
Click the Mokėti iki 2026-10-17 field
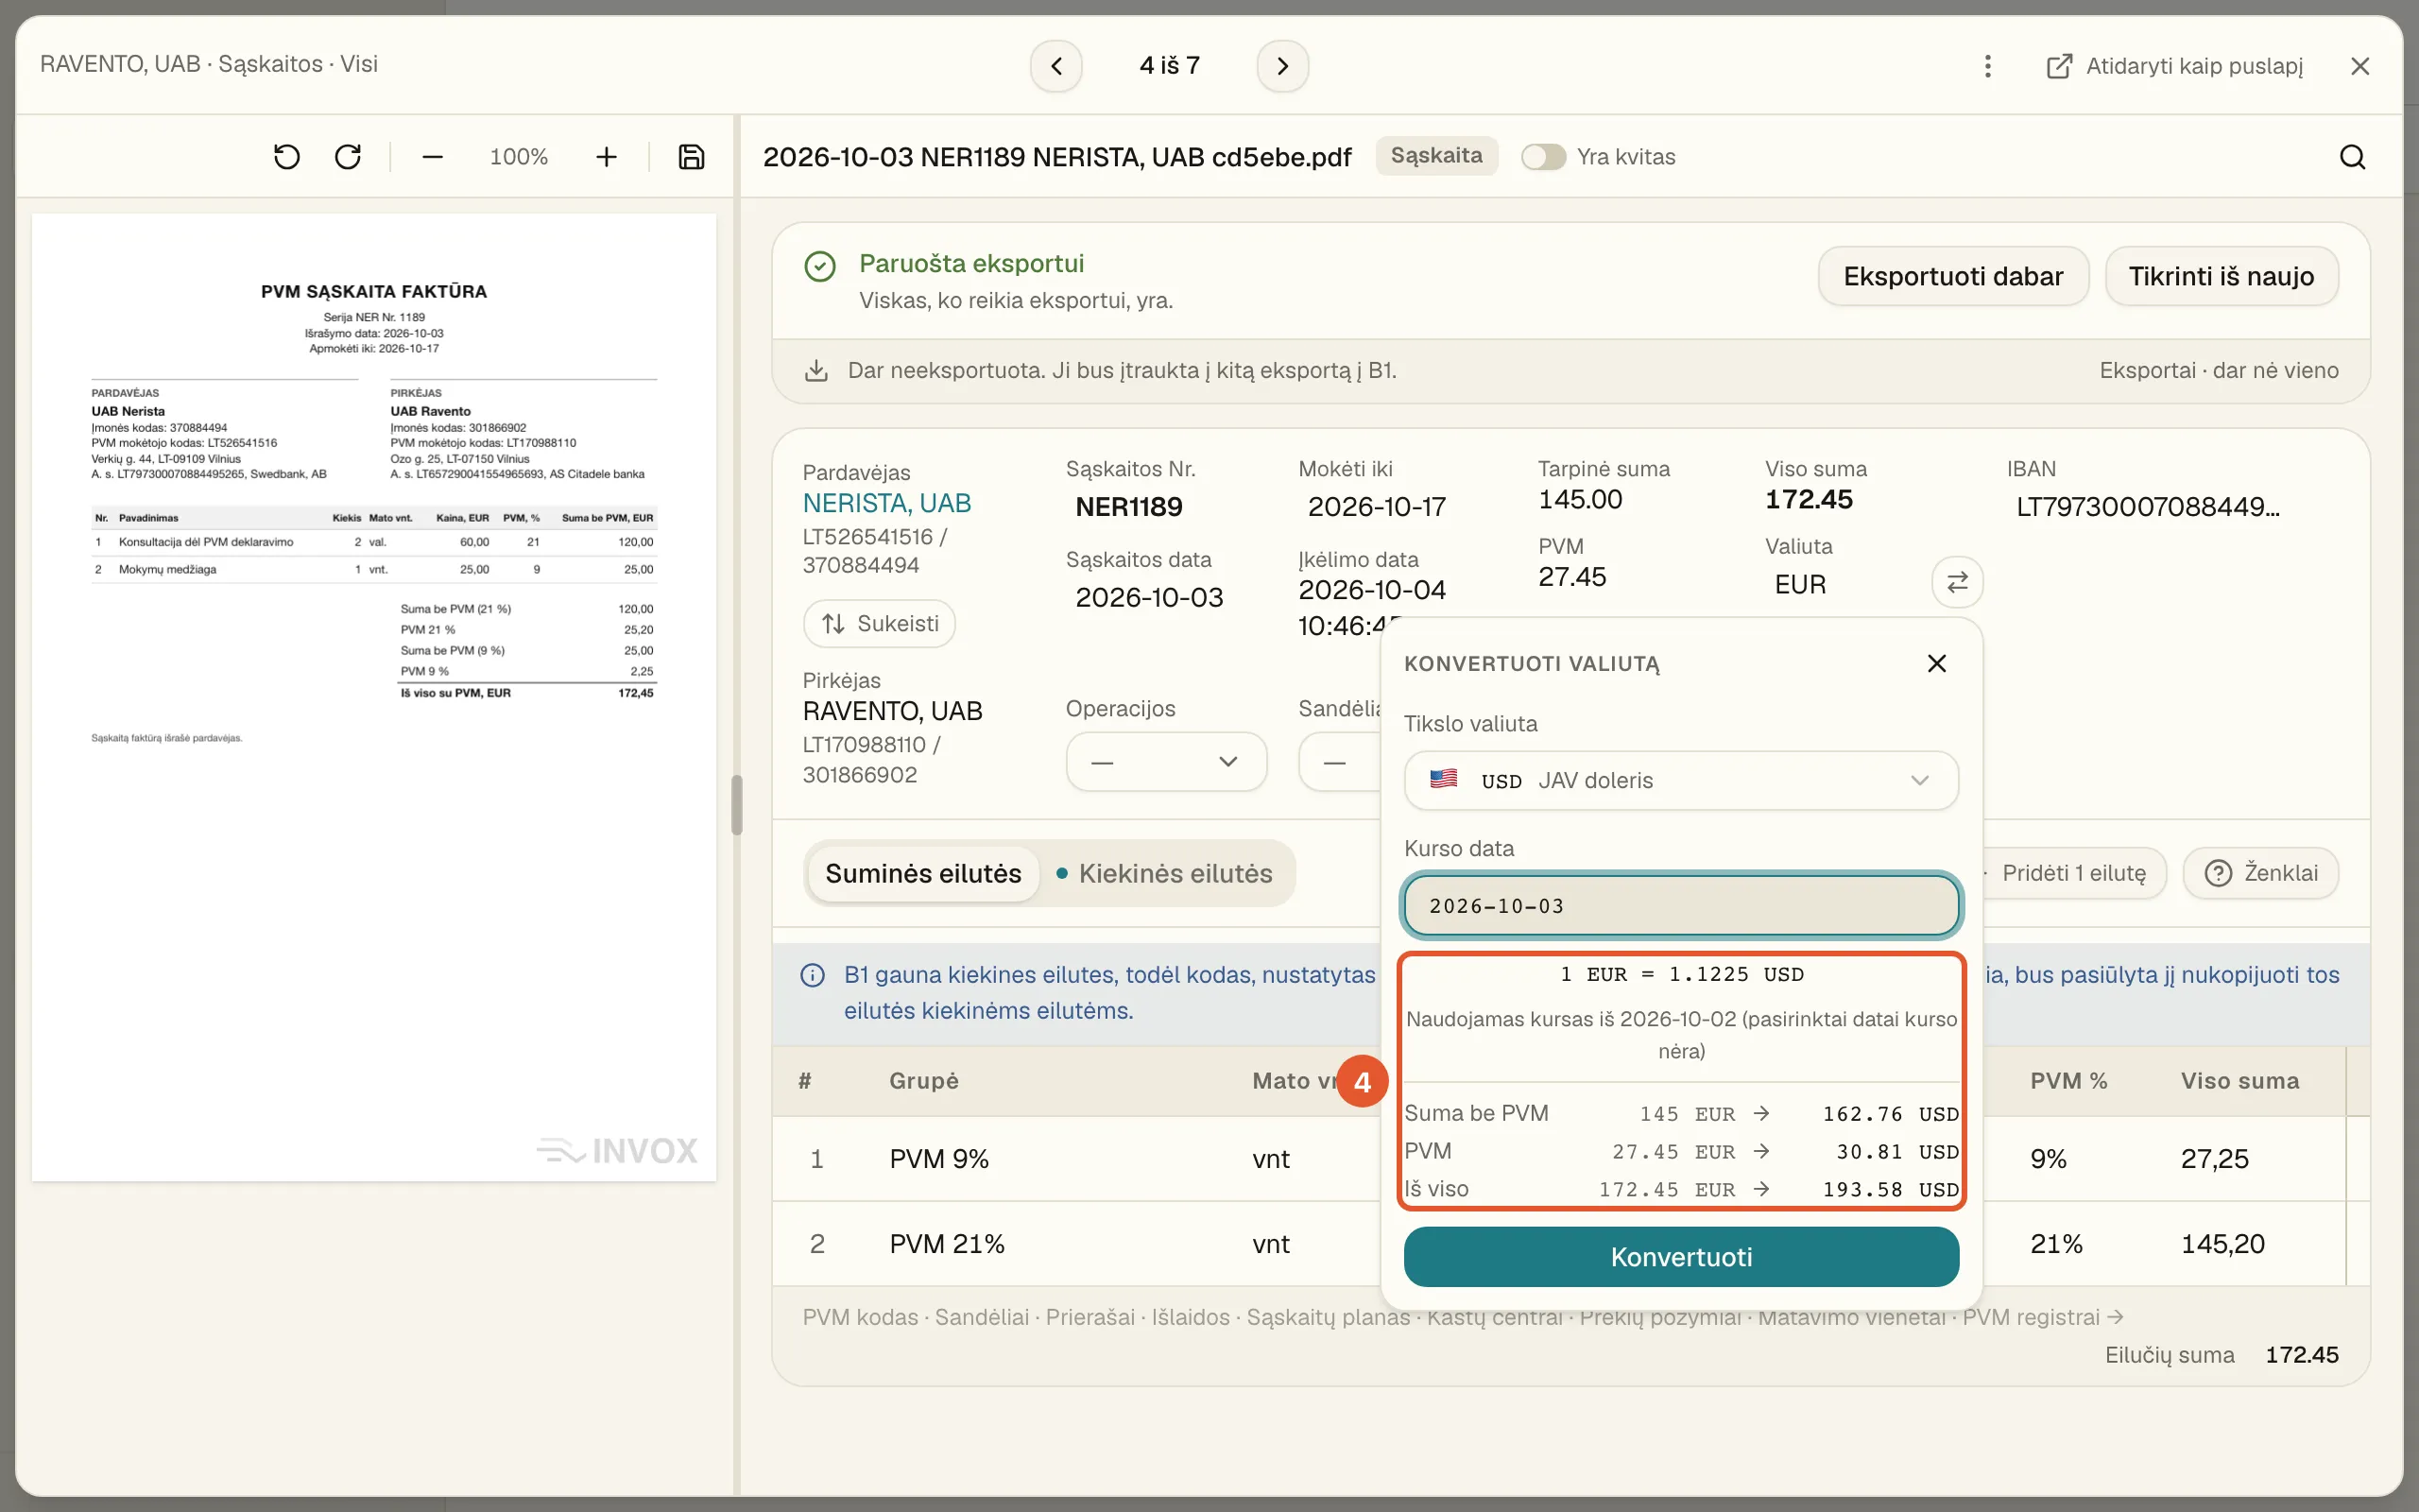[1377, 507]
